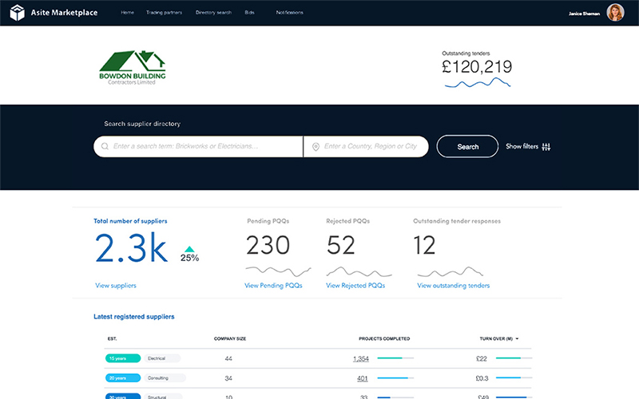This screenshot has height=399, width=639.
Task: Sort by PROJECTS COMPLETED column header
Action: 384,338
